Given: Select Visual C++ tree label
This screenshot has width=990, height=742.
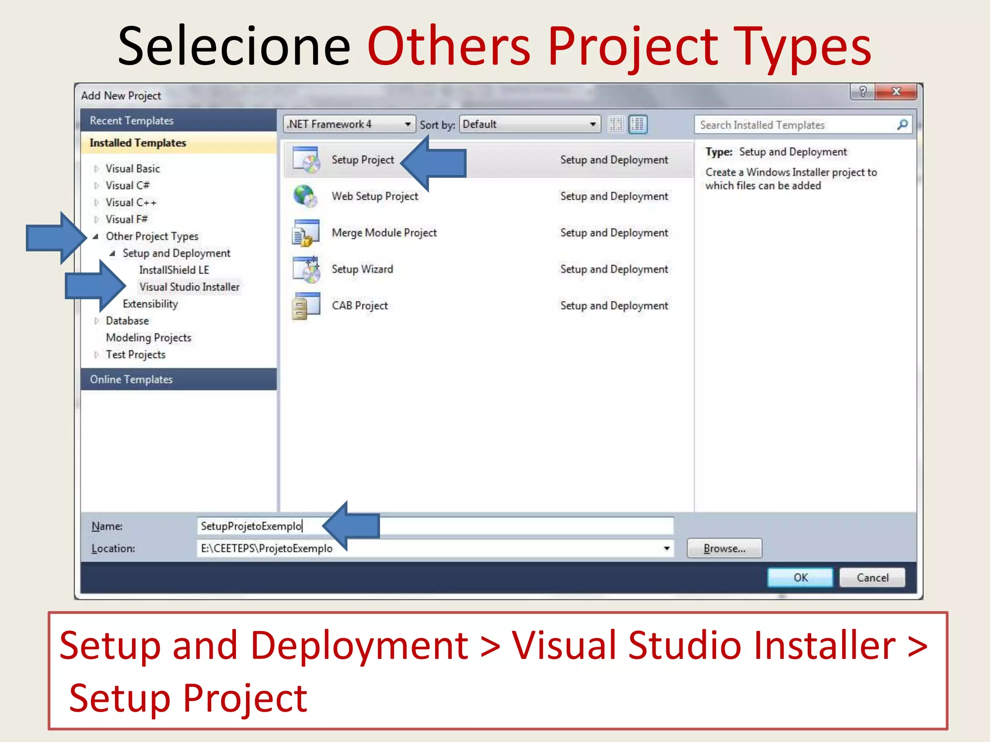Looking at the screenshot, I should pyautogui.click(x=131, y=202).
